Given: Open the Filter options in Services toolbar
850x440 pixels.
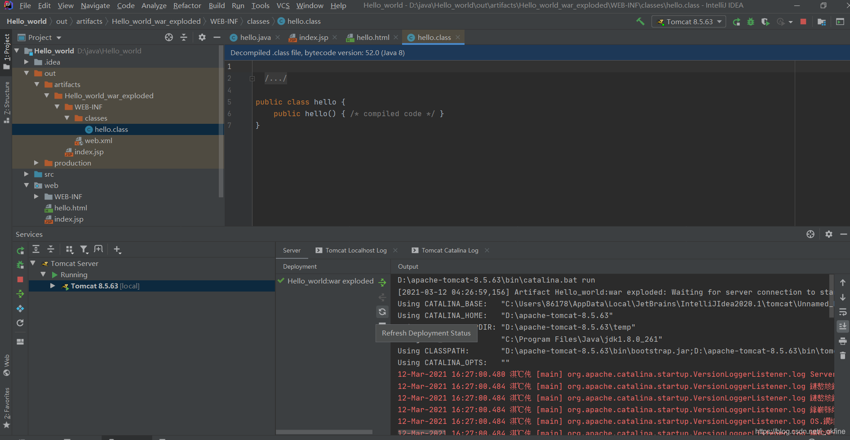Looking at the screenshot, I should (x=84, y=249).
